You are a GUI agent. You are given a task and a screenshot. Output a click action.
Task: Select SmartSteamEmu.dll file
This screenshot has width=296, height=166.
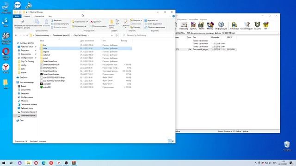(51, 65)
